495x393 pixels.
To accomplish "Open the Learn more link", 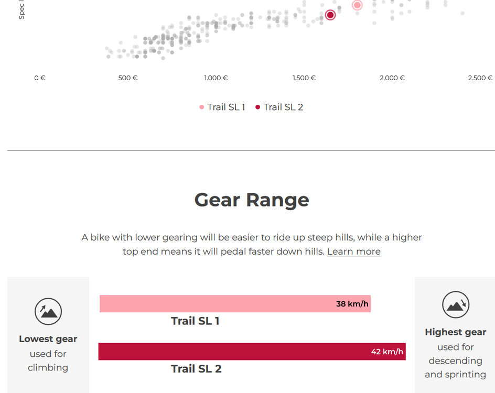I will [x=353, y=252].
